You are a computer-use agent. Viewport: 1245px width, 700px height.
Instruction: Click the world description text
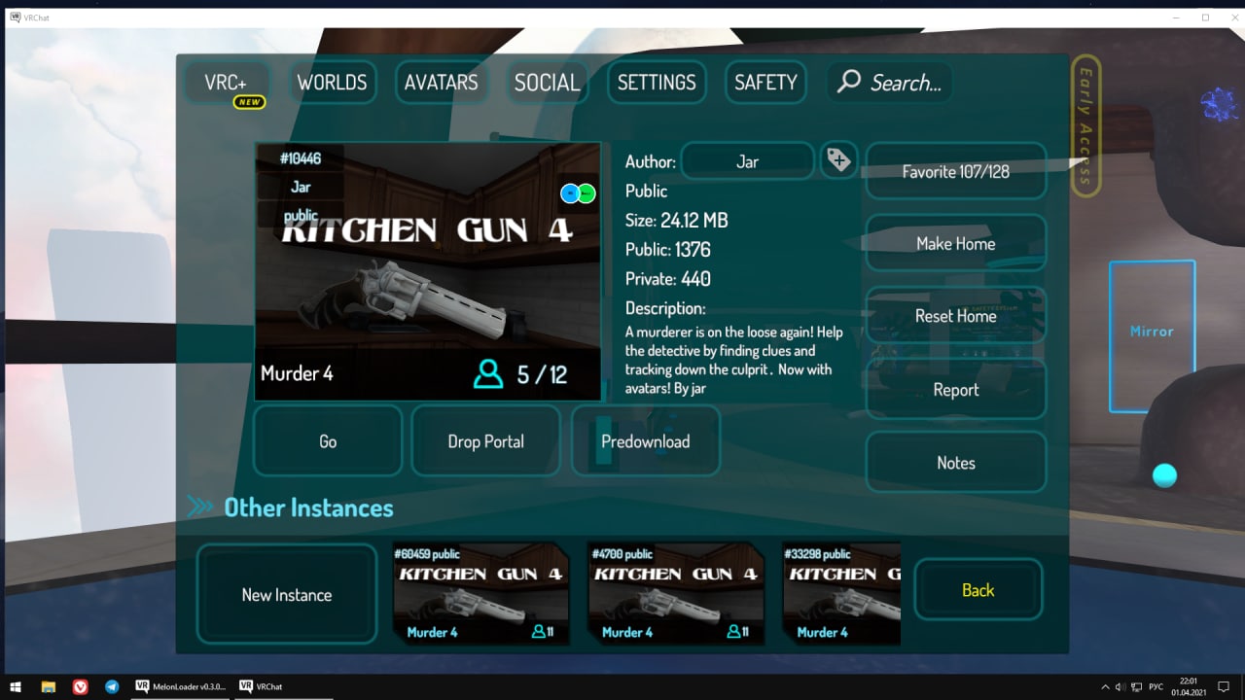click(x=734, y=360)
